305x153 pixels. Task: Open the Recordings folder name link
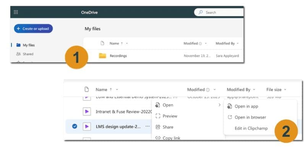[x=118, y=56]
